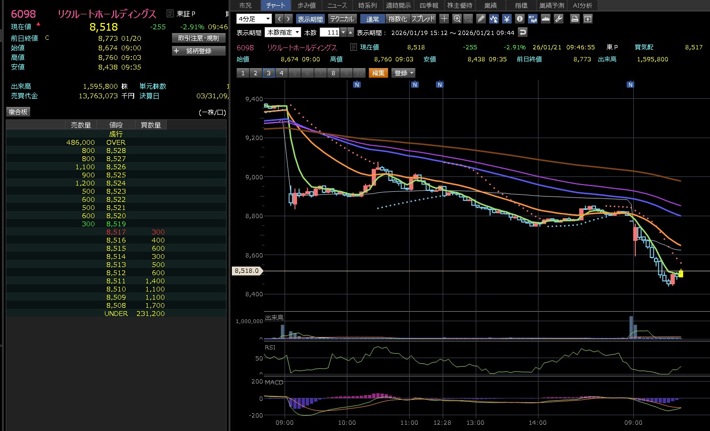Select the crosshair cursor tool
This screenshot has height=431, width=710.
(444, 19)
